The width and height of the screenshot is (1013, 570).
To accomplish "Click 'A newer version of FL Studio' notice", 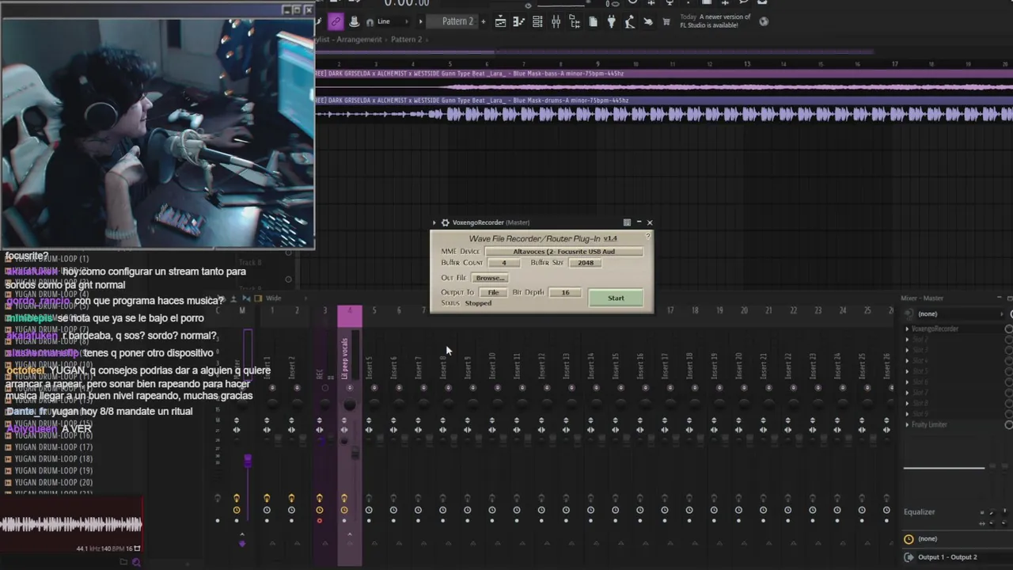I will [715, 21].
